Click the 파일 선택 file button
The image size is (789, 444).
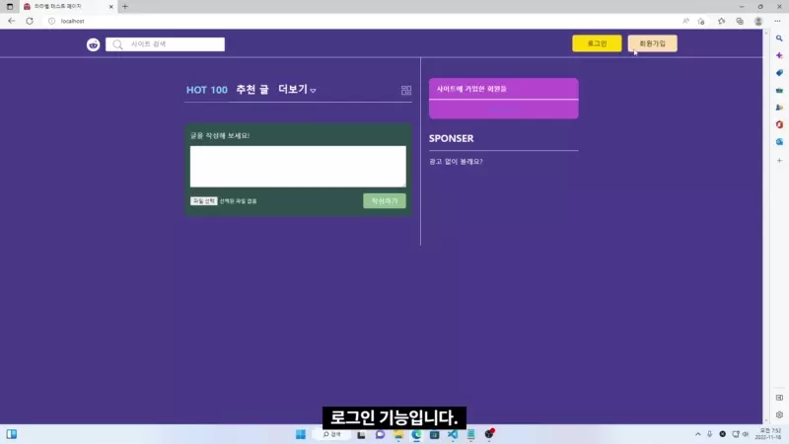[x=204, y=201]
